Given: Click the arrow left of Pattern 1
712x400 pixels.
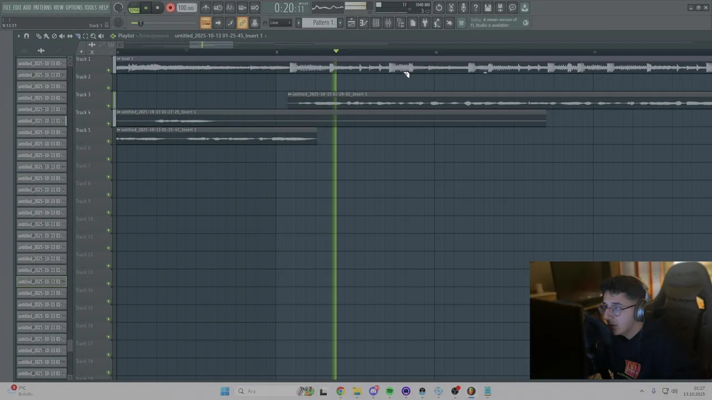Looking at the screenshot, I should 299,23.
